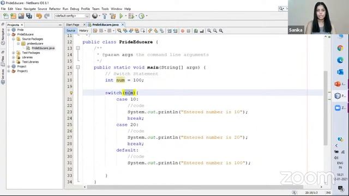
Task: Collapse the Javadoc comment fold at line 13
Action: [x=77, y=48]
